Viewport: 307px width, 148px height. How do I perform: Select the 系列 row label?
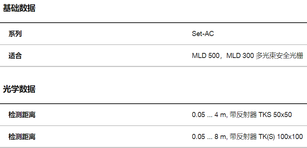[x=15, y=34]
